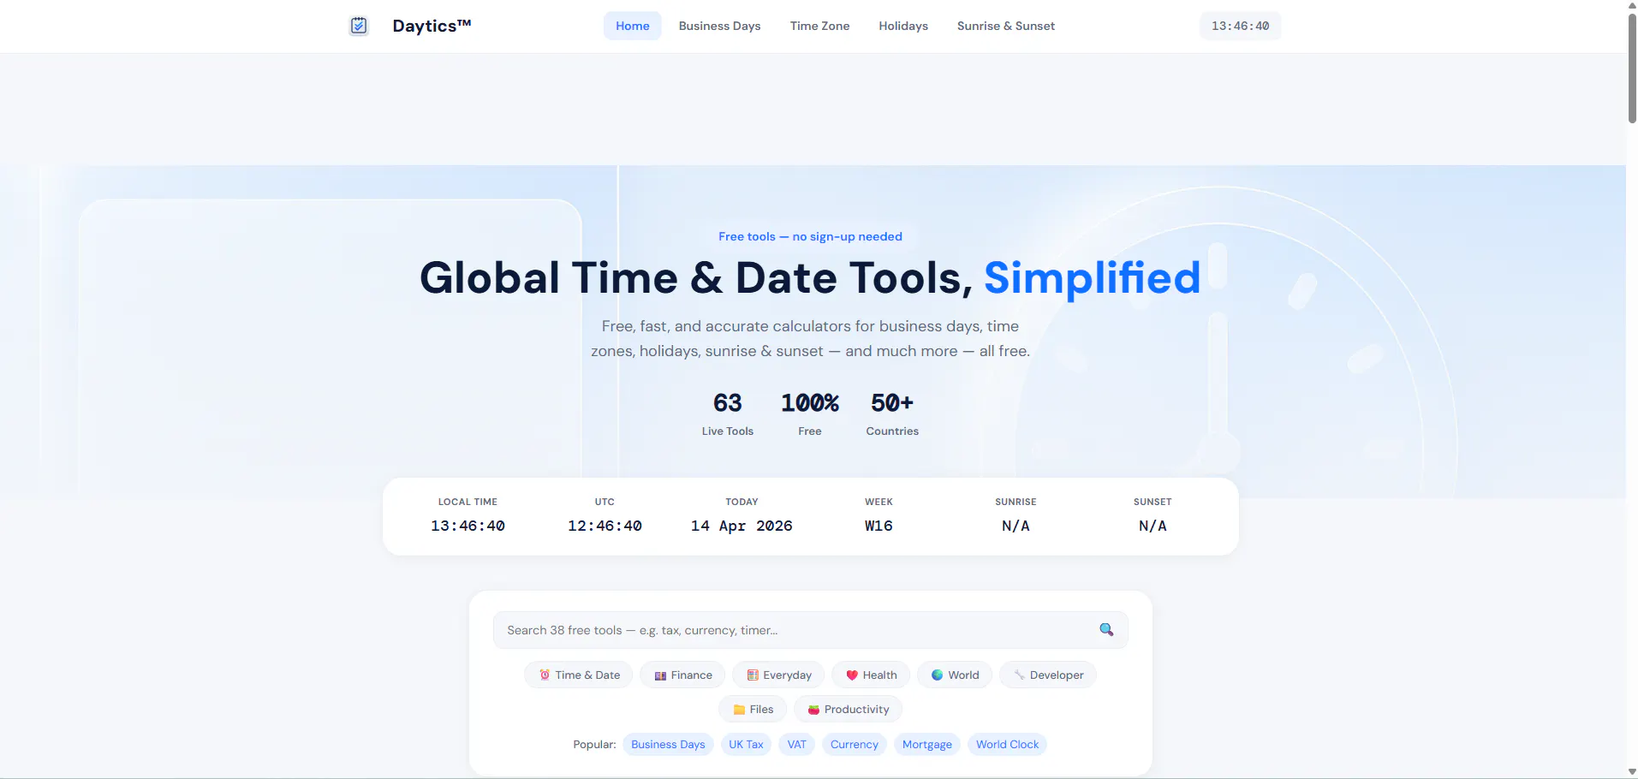Select the Everyday category chip
The image size is (1638, 779).
point(778,675)
